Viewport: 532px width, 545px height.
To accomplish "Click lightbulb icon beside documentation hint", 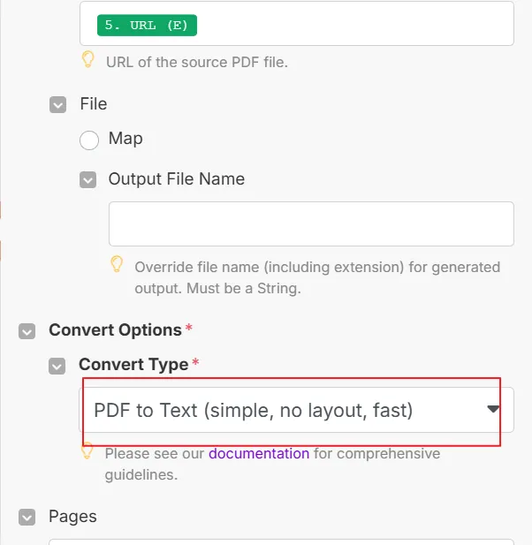I will coord(87,450).
